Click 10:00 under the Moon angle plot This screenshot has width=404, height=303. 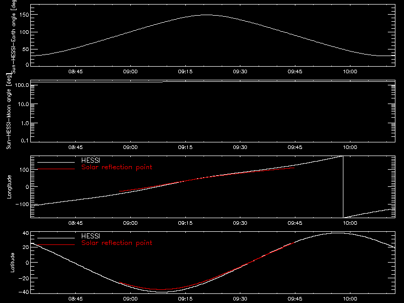coord(350,147)
